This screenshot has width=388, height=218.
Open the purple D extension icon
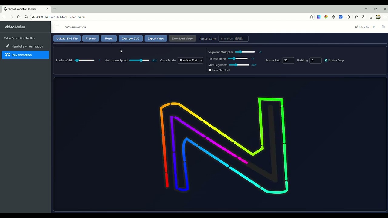pyautogui.click(x=319, y=17)
